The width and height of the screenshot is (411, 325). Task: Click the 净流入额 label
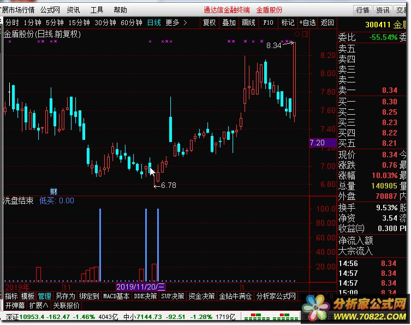[355, 240]
